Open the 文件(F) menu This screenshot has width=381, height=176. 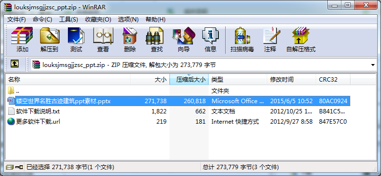pos(17,20)
